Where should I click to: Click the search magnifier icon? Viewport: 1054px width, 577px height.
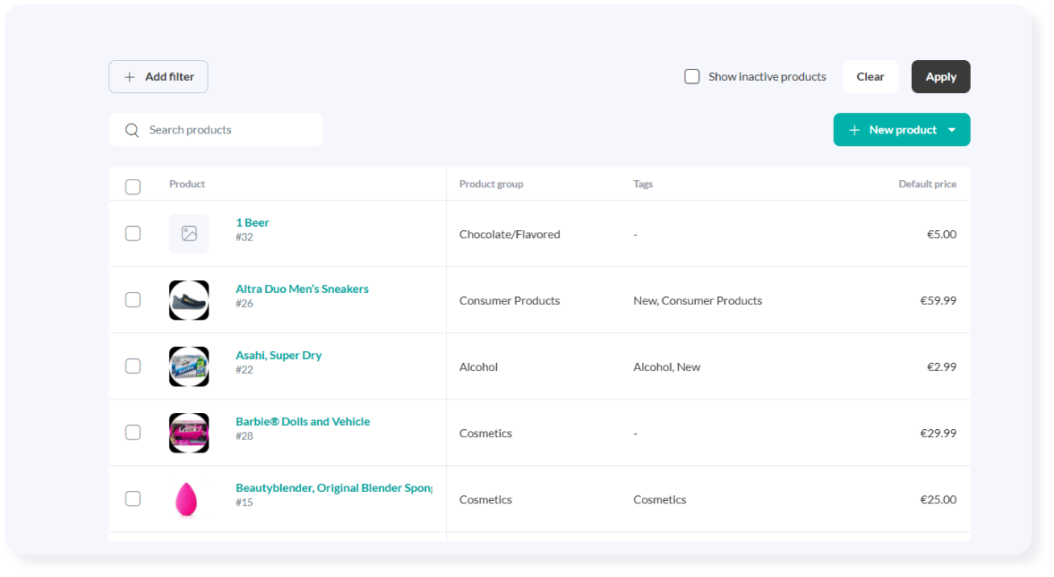[132, 130]
